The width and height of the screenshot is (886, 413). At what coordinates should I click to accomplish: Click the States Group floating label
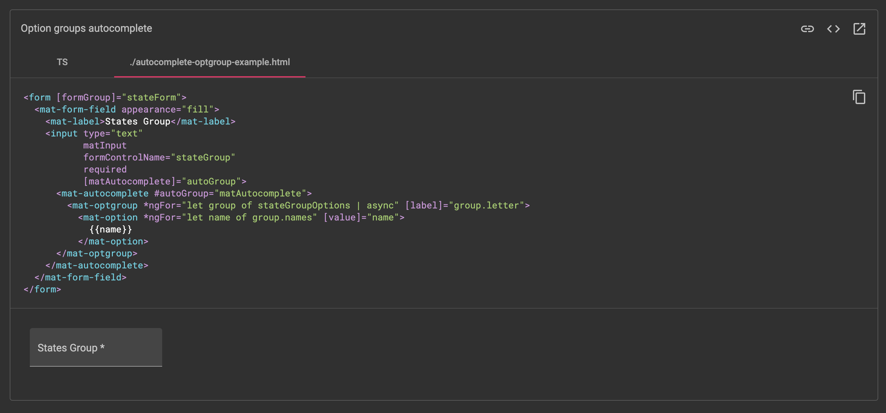click(70, 348)
